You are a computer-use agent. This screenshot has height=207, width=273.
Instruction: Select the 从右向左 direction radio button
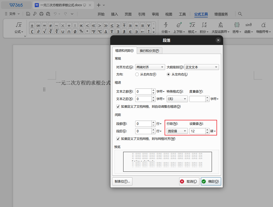[x=137, y=74]
